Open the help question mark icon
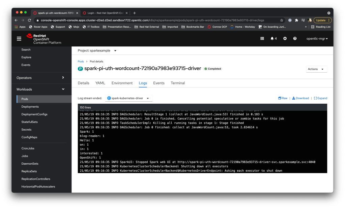The image size is (345, 208). (x=295, y=39)
